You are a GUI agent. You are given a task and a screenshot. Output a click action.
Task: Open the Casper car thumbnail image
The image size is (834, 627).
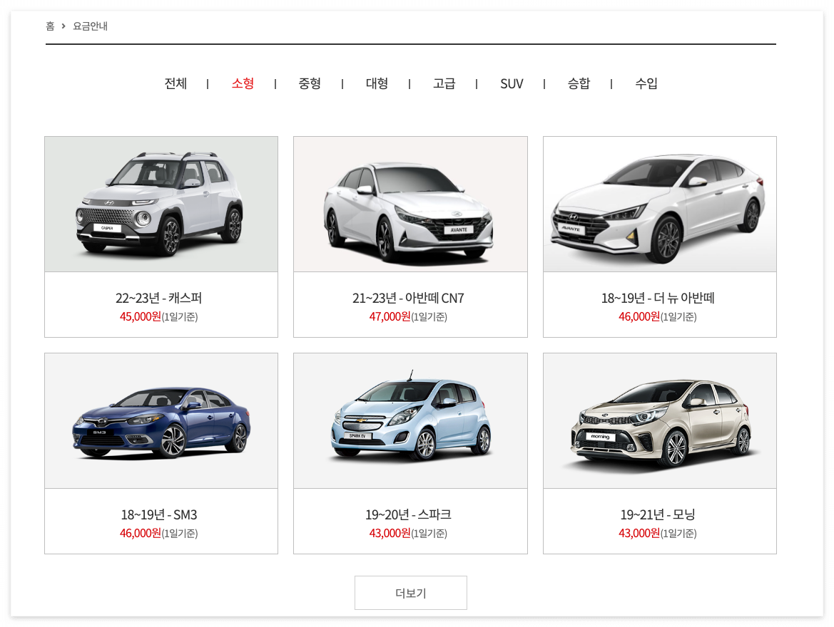(x=161, y=204)
